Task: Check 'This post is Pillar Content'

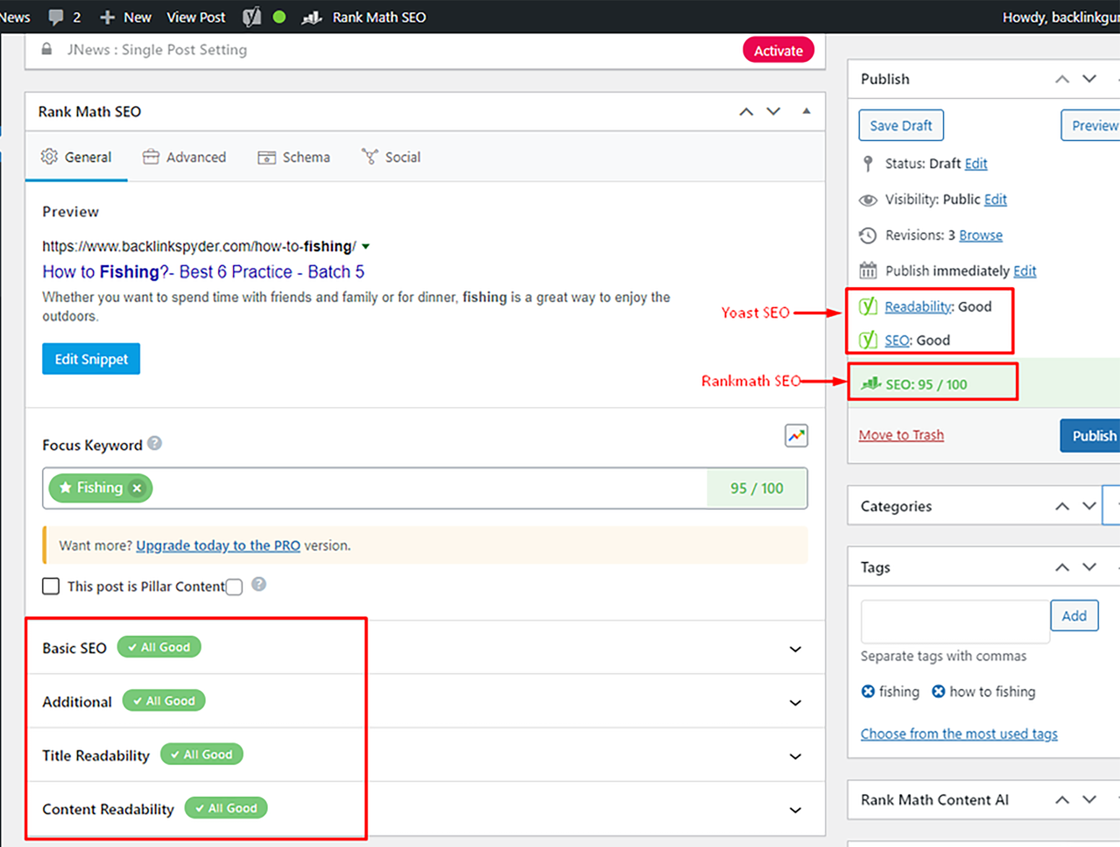Action: click(50, 586)
